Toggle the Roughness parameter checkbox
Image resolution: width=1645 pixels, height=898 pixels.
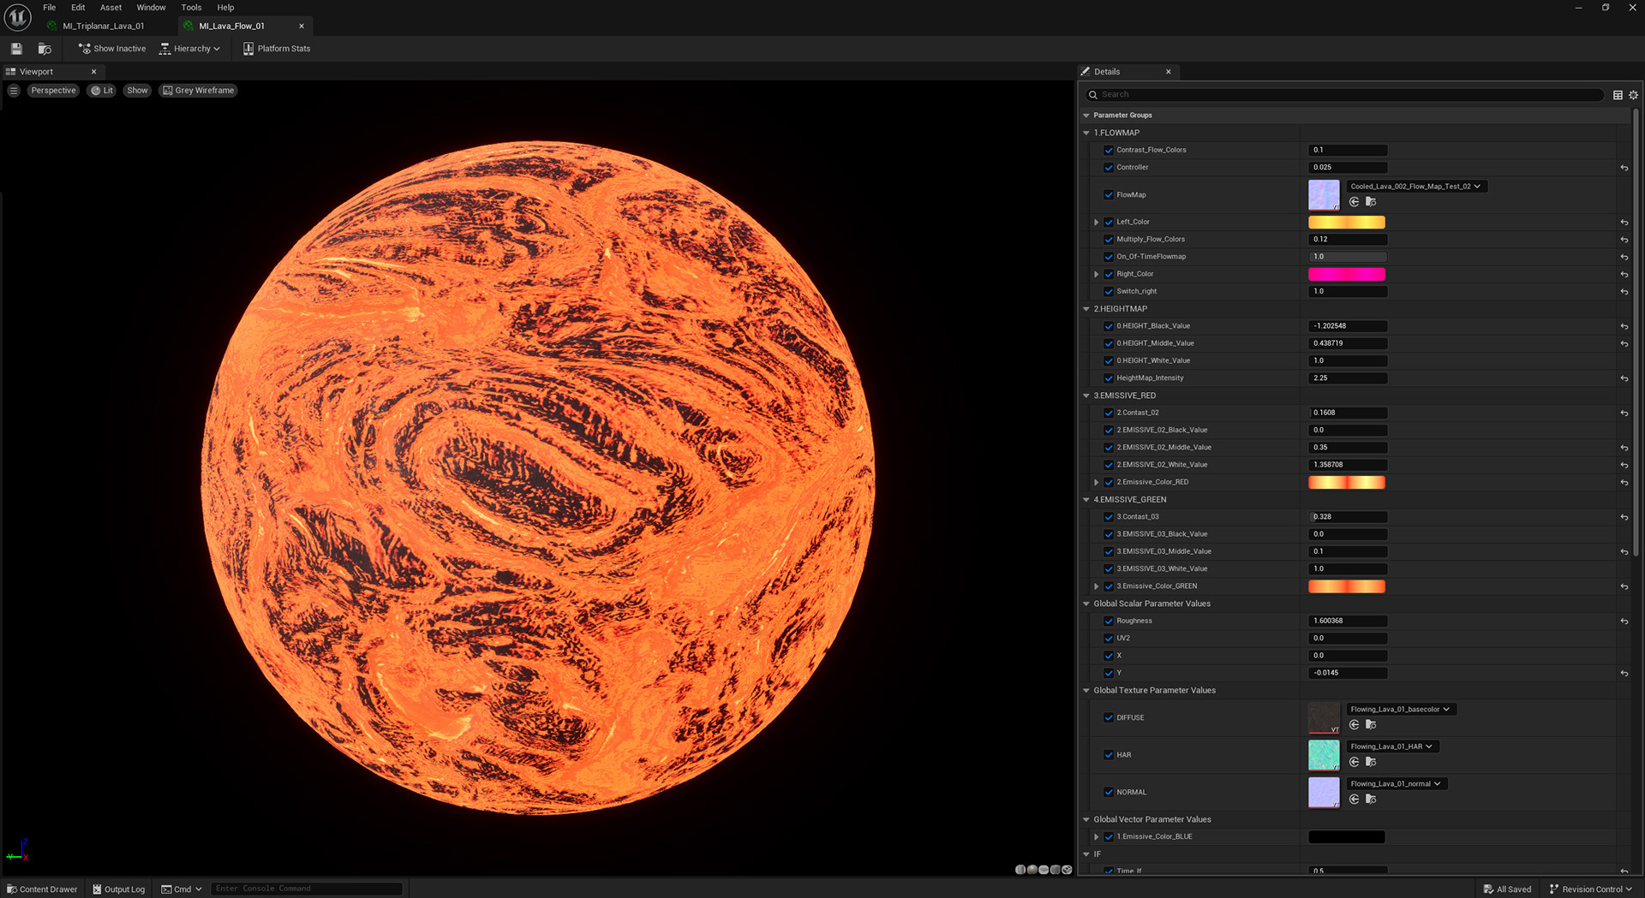pos(1109,621)
